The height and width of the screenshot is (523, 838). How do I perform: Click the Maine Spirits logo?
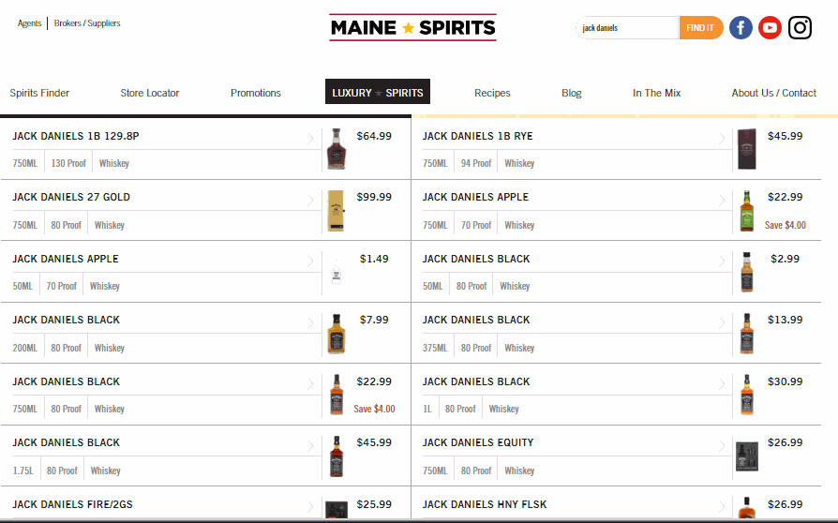(x=412, y=27)
